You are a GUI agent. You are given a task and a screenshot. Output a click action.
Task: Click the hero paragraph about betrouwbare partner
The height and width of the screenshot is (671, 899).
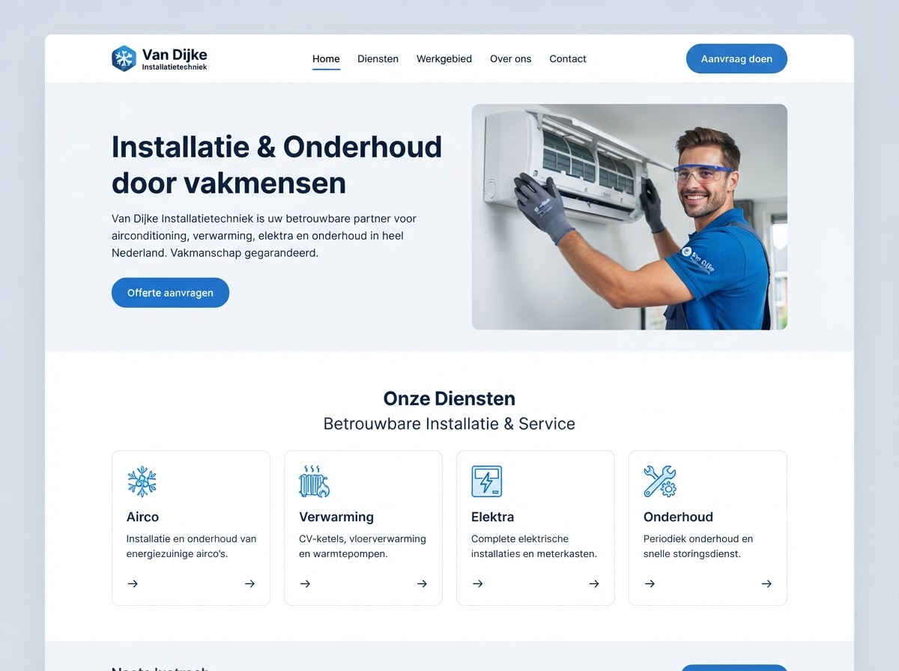click(x=264, y=236)
